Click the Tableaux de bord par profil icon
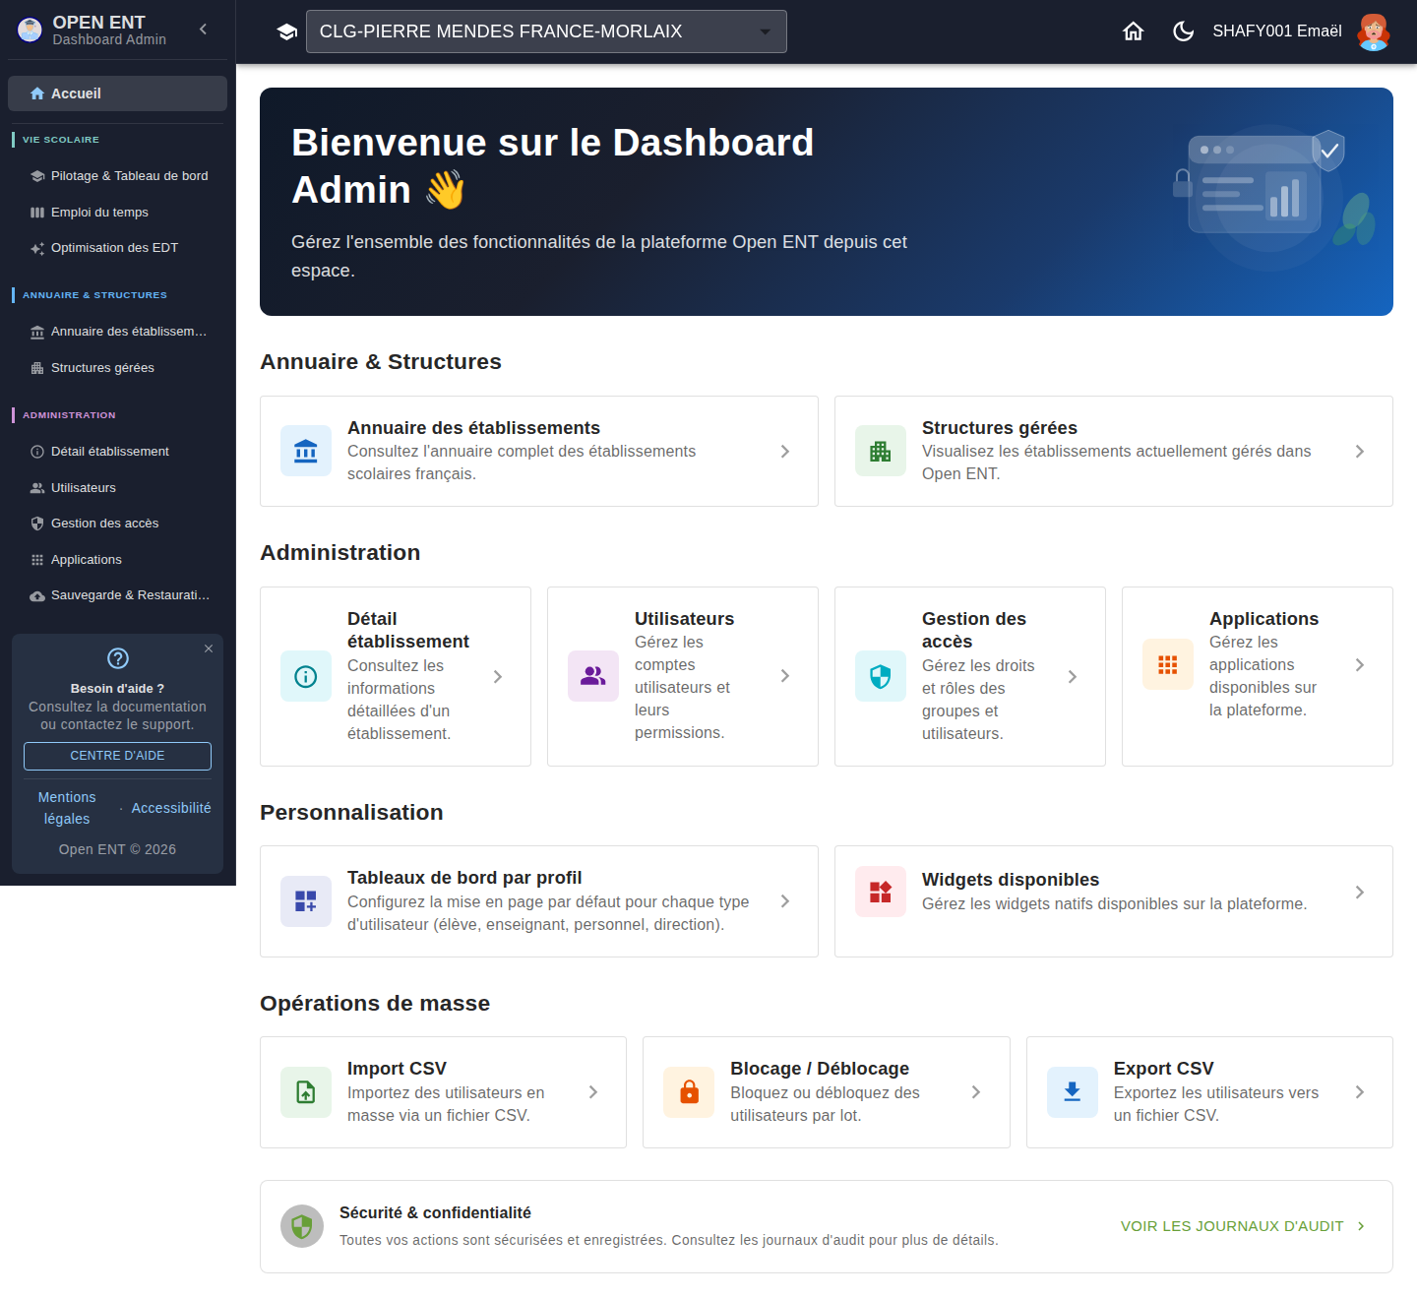 (306, 901)
